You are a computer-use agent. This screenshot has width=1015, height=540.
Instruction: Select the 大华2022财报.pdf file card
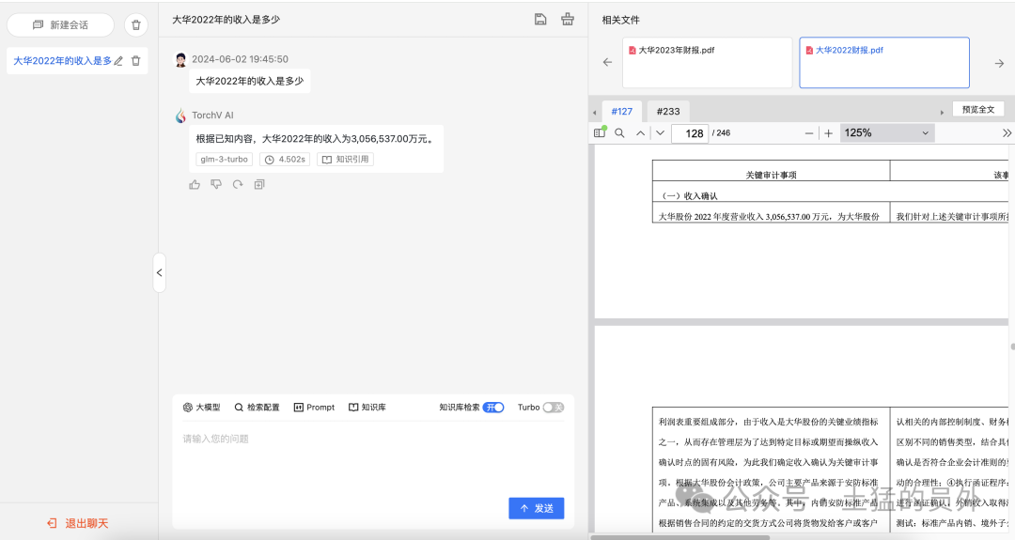pyautogui.click(x=884, y=63)
